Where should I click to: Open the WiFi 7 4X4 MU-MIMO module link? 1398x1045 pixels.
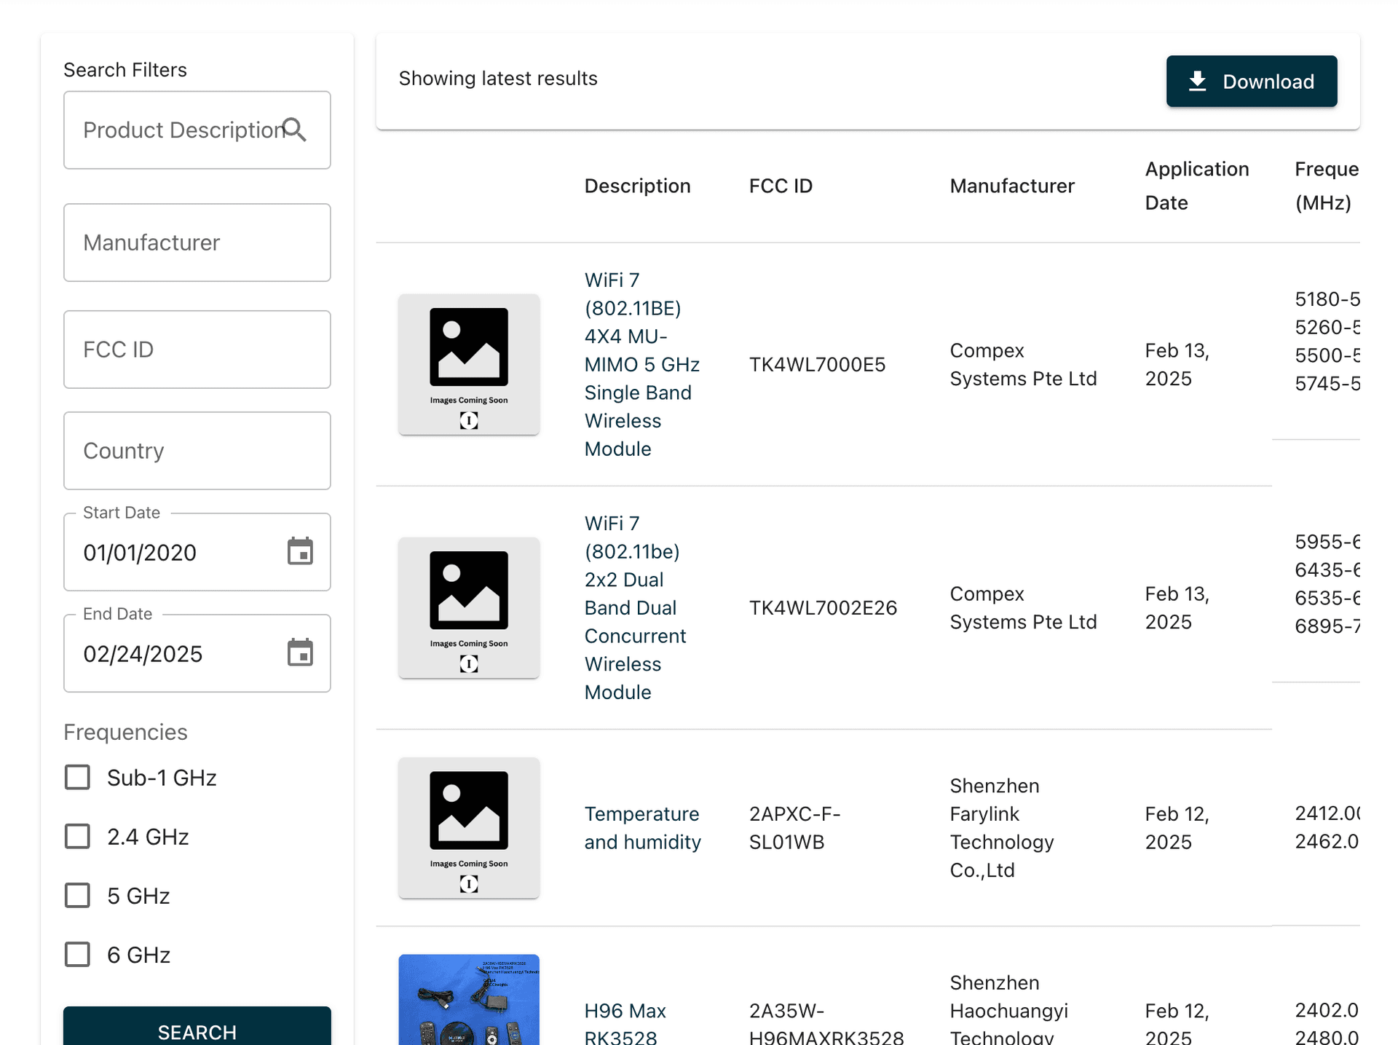641,364
